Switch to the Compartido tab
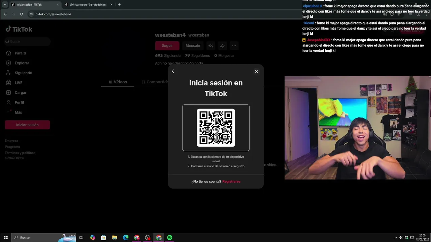 pyautogui.click(x=156, y=82)
